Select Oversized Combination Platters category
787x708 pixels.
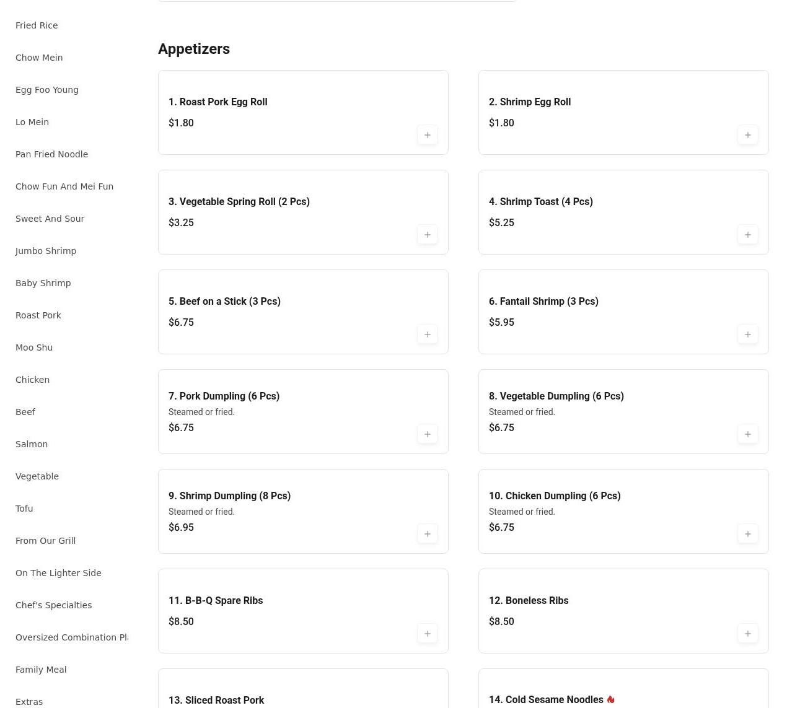pyautogui.click(x=71, y=637)
